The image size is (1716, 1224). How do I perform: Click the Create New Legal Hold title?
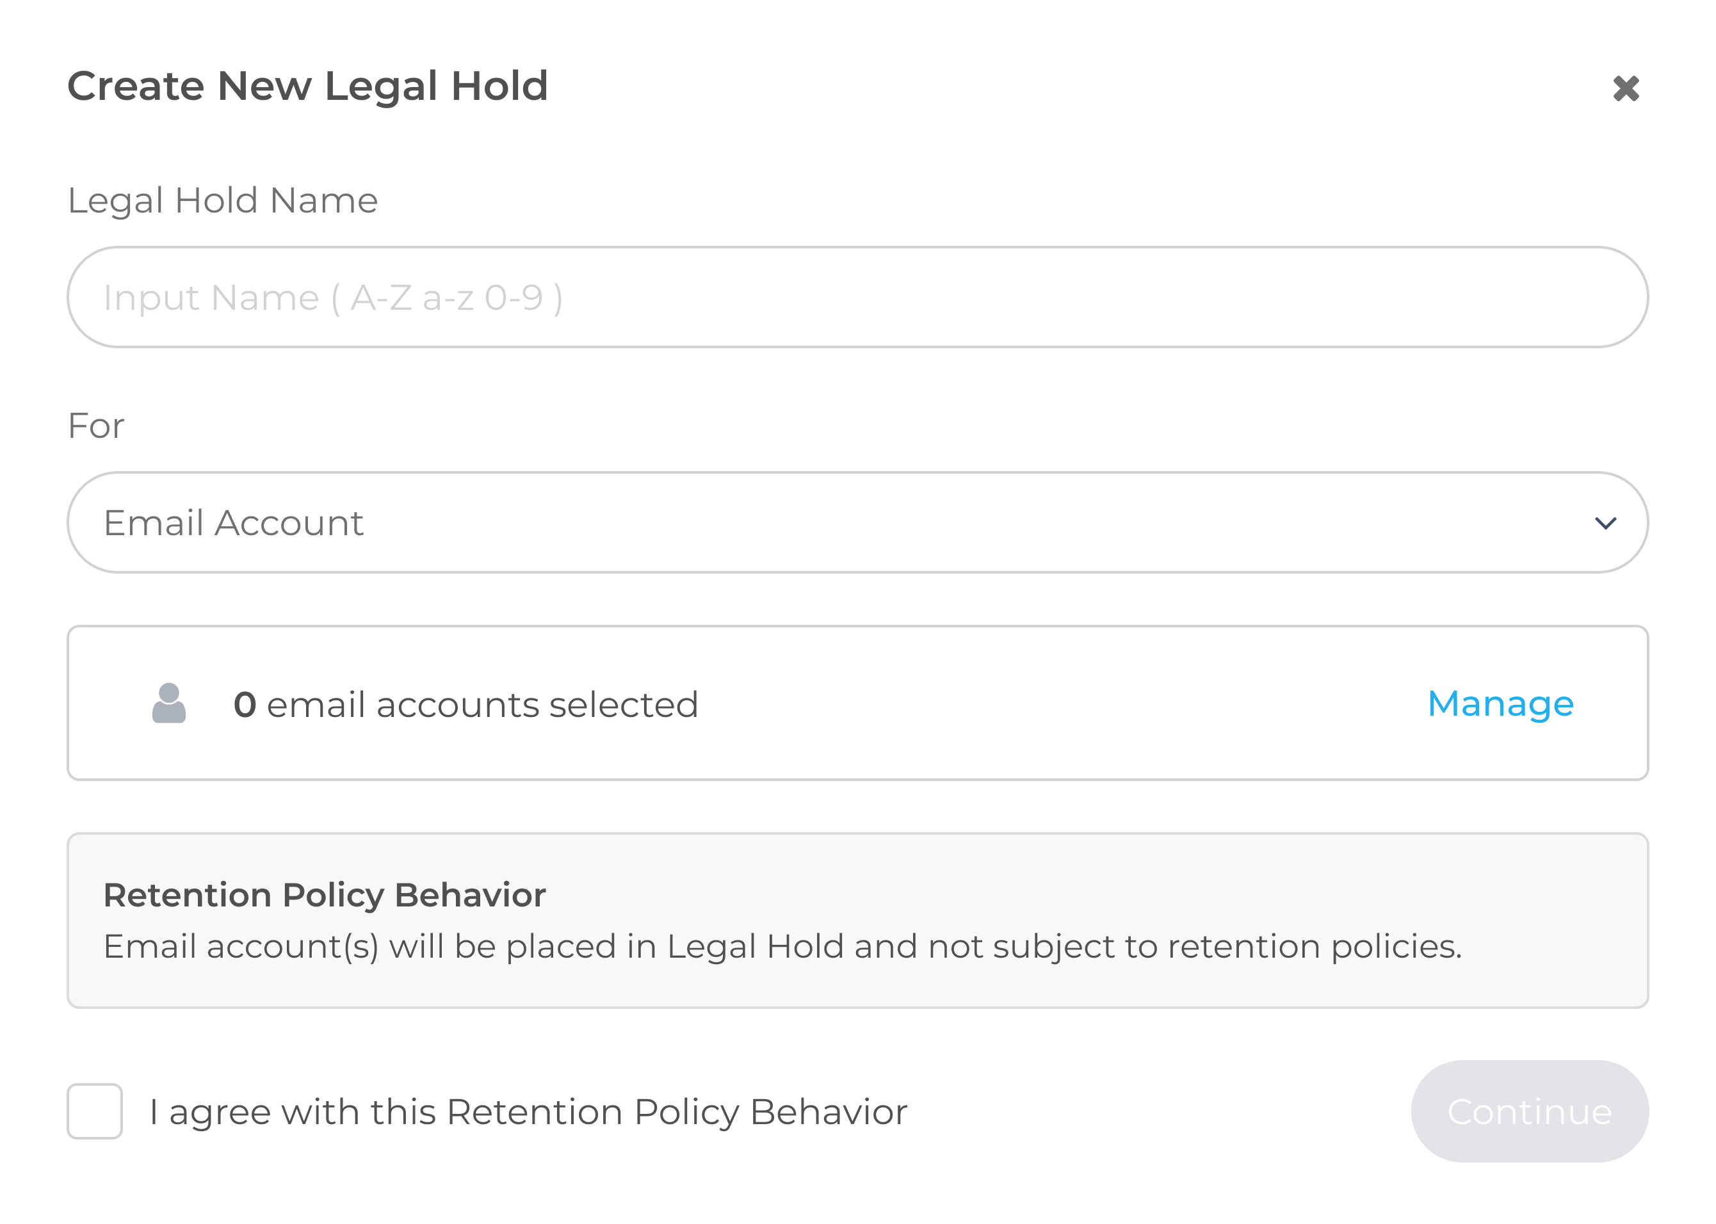pyautogui.click(x=307, y=86)
